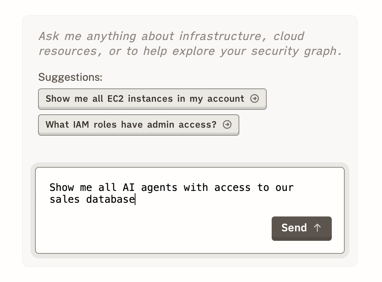Select the "Show me all EC2 instances" suggestion
This screenshot has height=282, width=382.
[145, 99]
